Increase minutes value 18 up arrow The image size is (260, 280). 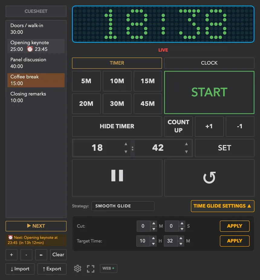point(126,144)
